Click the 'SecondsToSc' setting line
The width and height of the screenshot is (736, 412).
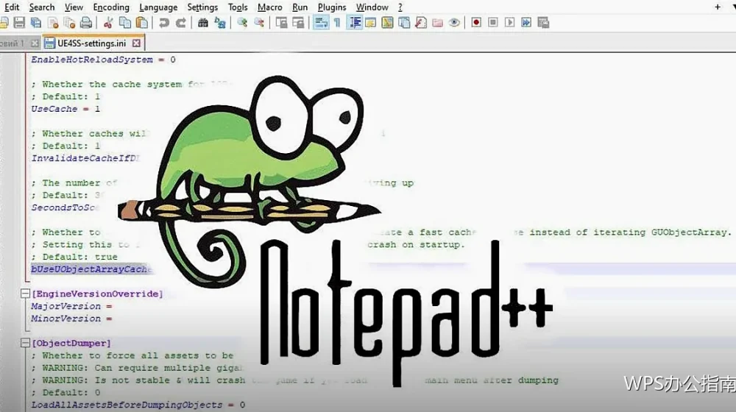tap(66, 207)
